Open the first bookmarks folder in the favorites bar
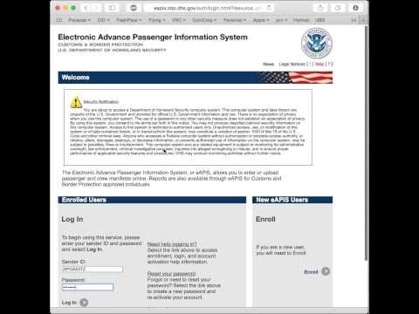Screen dimensions: 419x314 click(79, 20)
